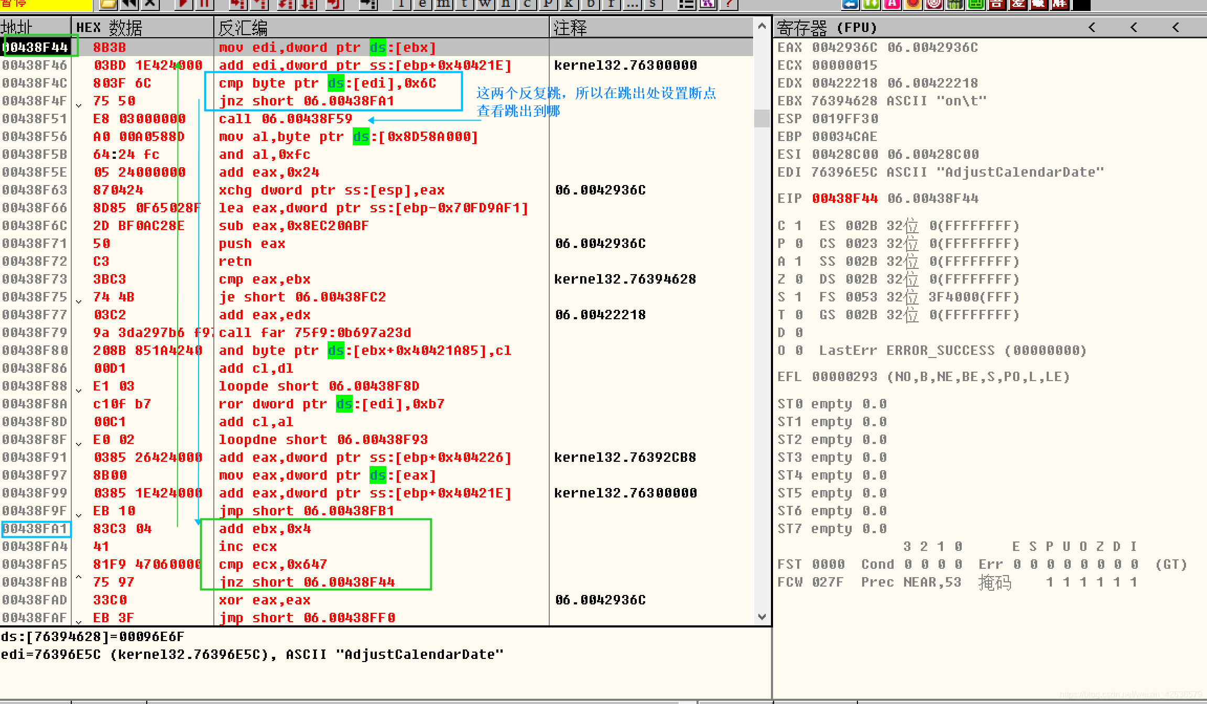Image resolution: width=1207 pixels, height=704 pixels.
Task: Click the disassembly scrollbar down arrow
Action: coord(762,616)
